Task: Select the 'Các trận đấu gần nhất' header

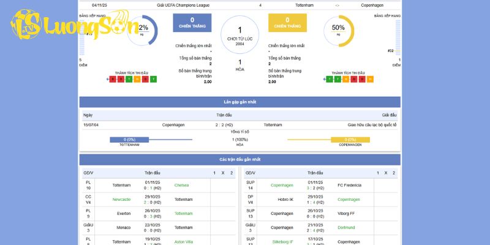Action: coord(239,159)
